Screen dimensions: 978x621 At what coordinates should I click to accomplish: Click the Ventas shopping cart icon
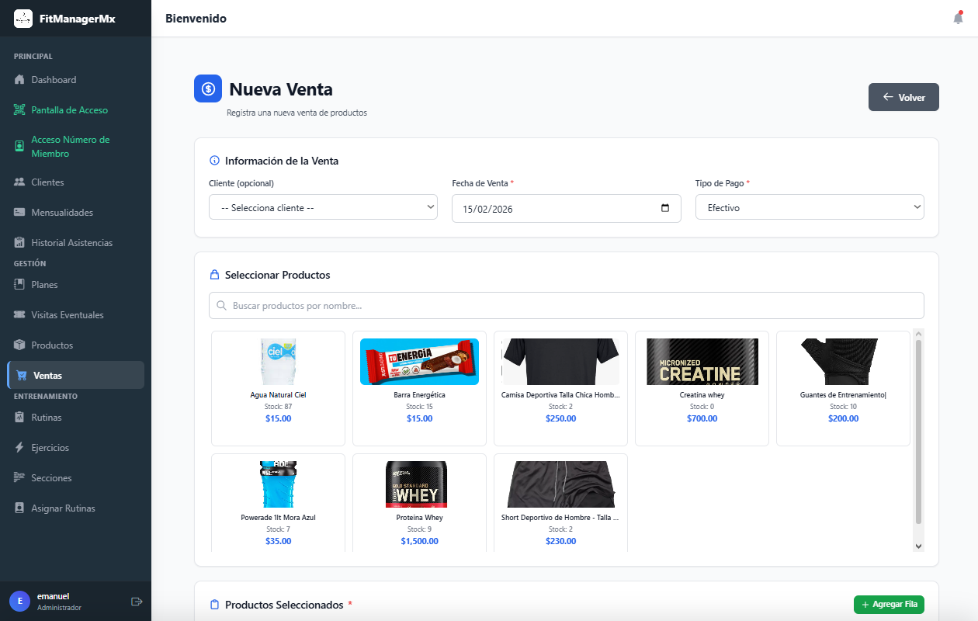click(x=23, y=375)
